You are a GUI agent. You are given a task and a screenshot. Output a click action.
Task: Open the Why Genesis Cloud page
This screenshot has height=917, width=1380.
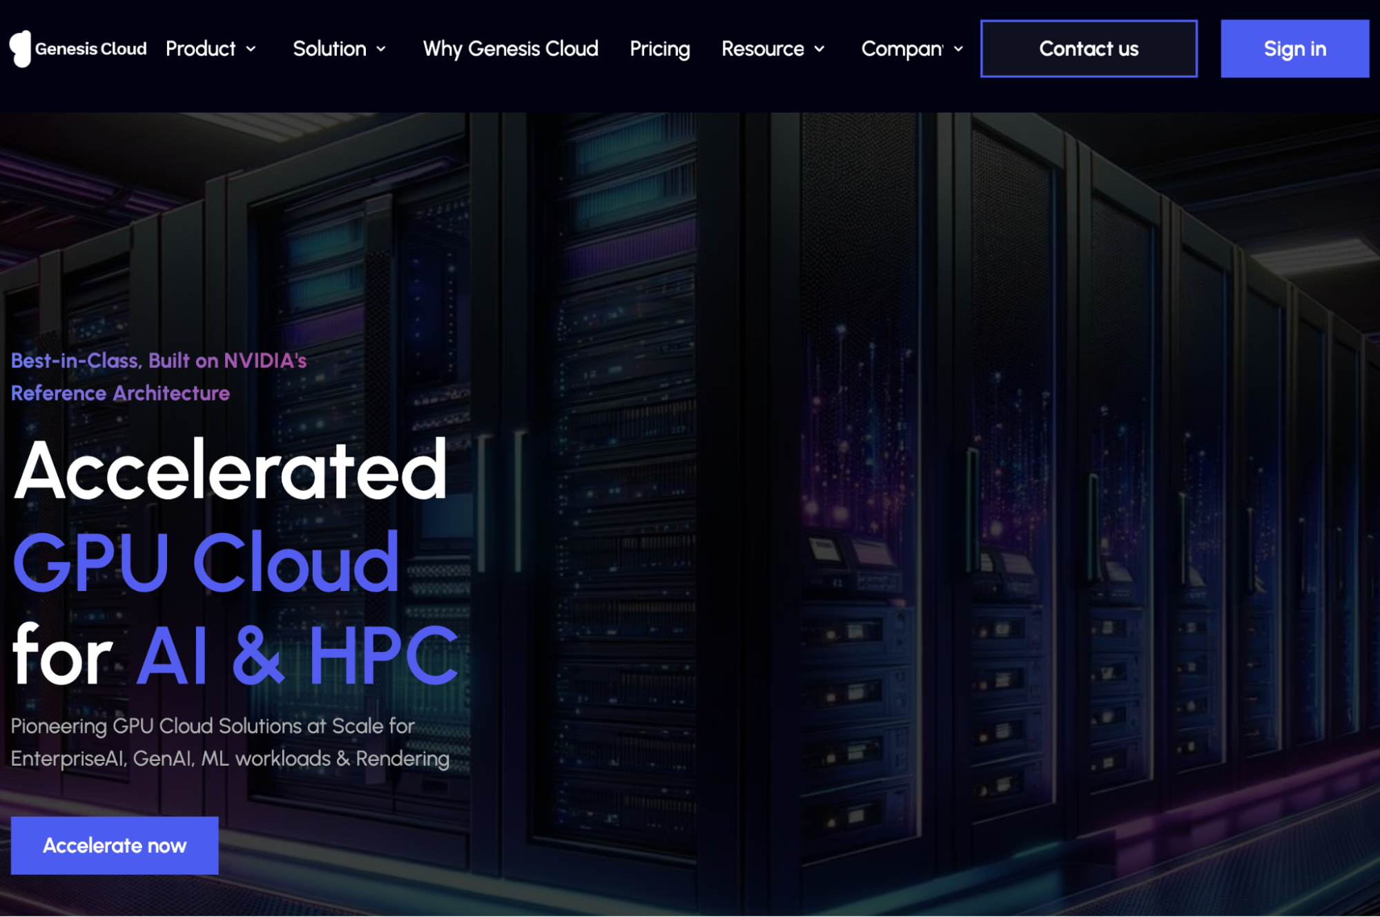click(x=510, y=48)
